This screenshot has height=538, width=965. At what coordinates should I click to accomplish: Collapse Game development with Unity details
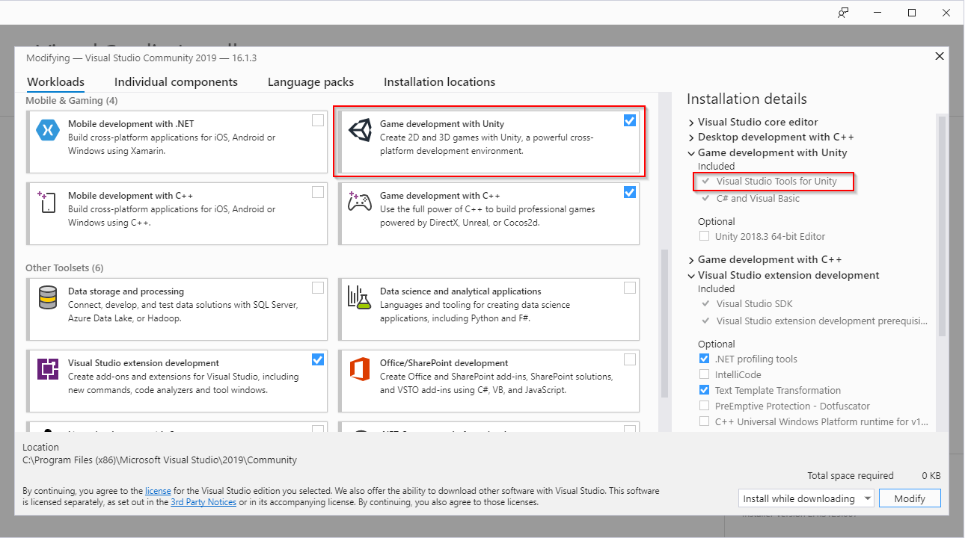pyautogui.click(x=691, y=153)
